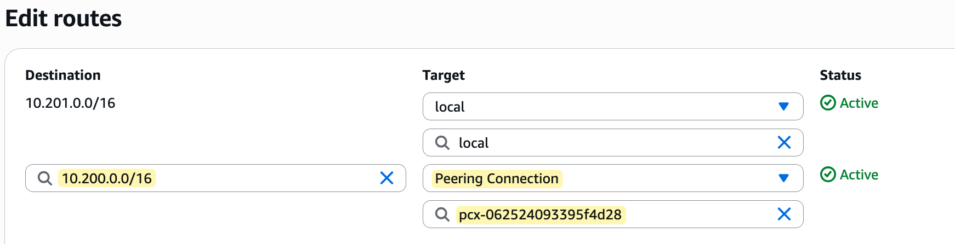The height and width of the screenshot is (244, 955).
Task: Focus the local target search input
Action: coord(613,143)
